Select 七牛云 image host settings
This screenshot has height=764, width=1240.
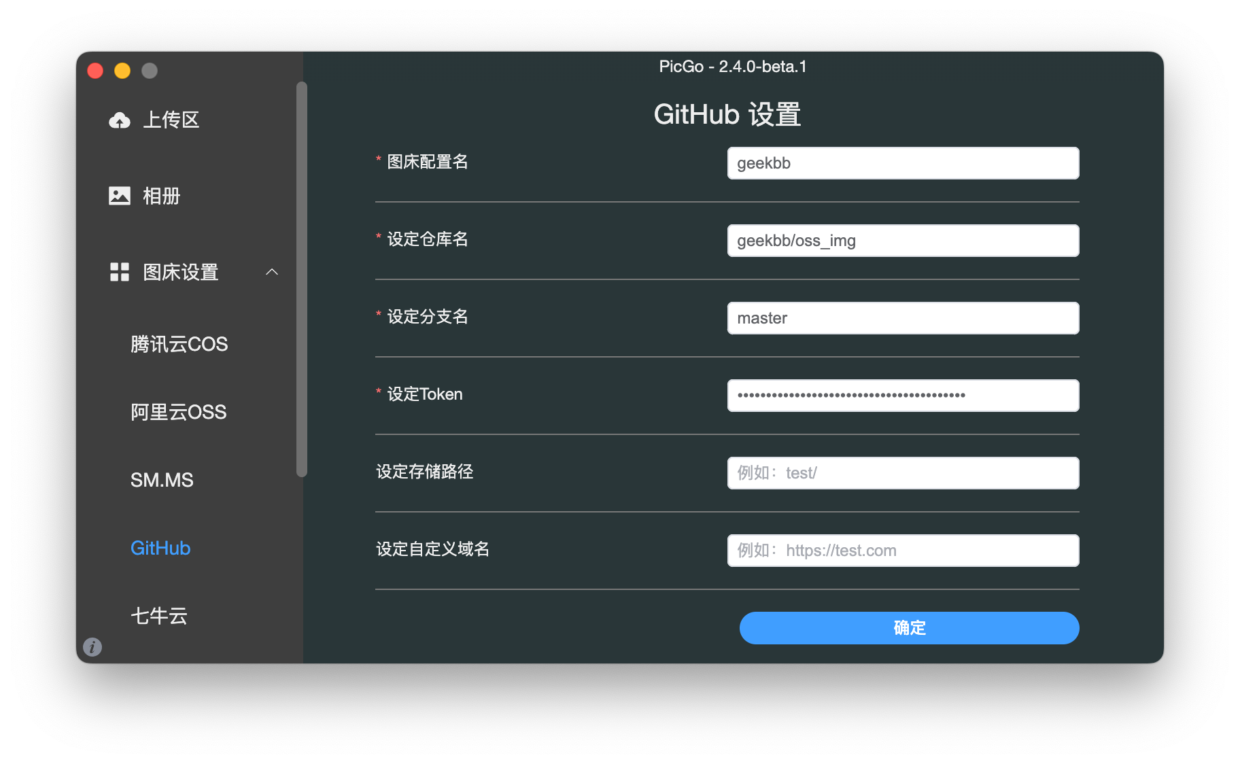(158, 616)
